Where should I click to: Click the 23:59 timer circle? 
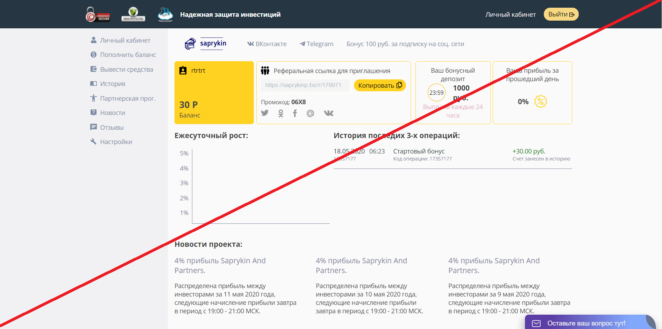436,93
